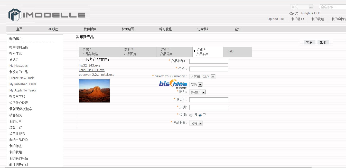
Task: Open the 蓝色 color dropdown
Action: coord(196,85)
